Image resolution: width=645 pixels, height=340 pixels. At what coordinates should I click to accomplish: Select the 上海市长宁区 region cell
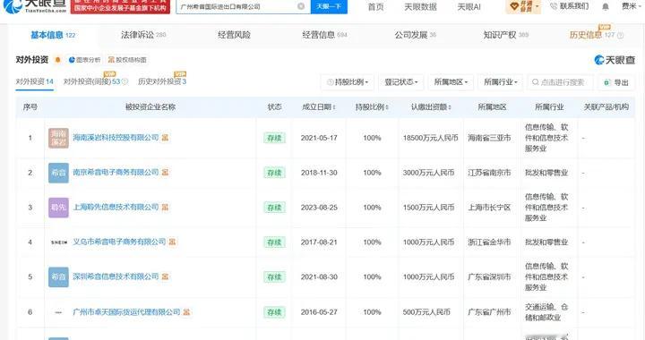489,208
